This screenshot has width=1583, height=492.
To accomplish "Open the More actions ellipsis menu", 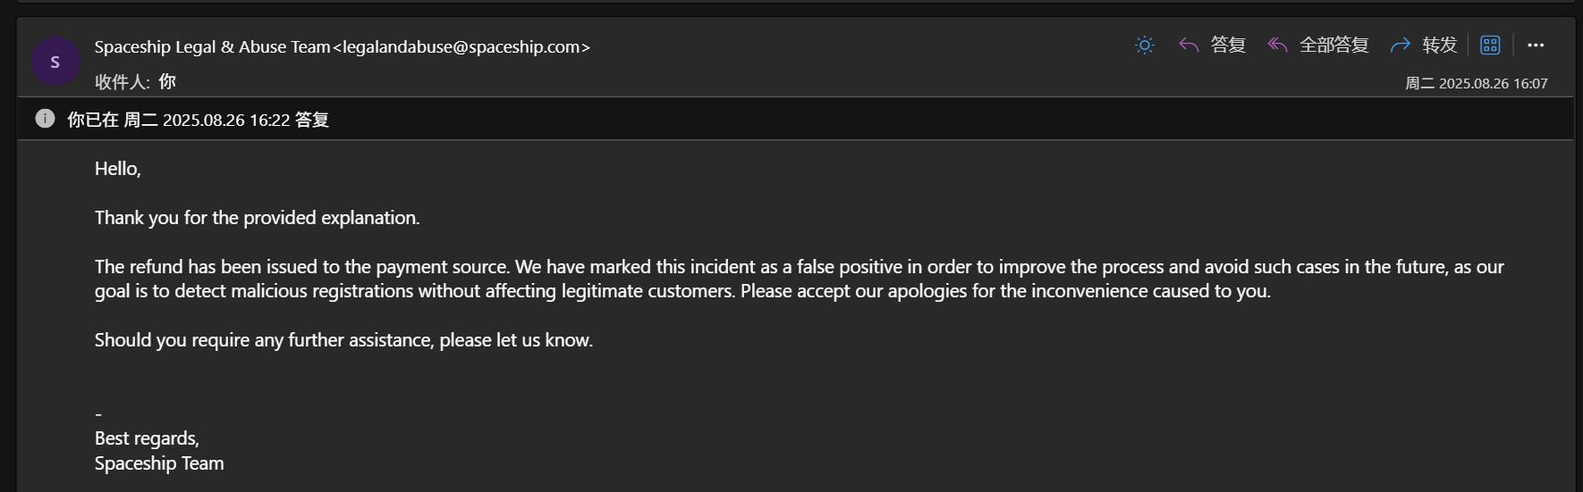I will [1536, 46].
